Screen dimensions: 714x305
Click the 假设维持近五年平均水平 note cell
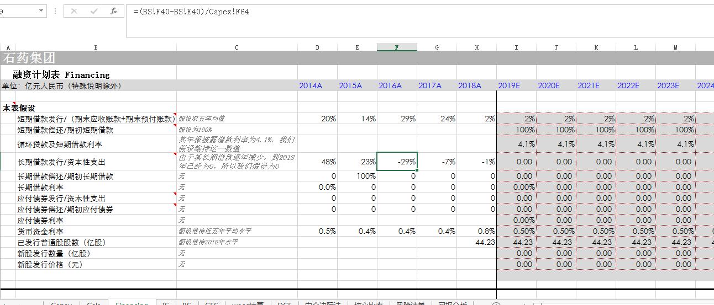tap(214, 232)
